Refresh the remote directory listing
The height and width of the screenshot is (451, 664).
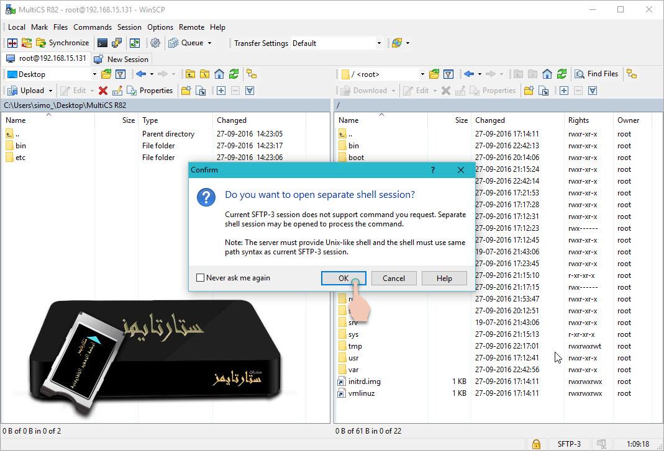tap(561, 74)
